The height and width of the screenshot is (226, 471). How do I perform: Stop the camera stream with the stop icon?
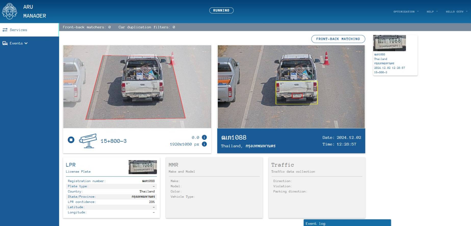click(x=71, y=140)
